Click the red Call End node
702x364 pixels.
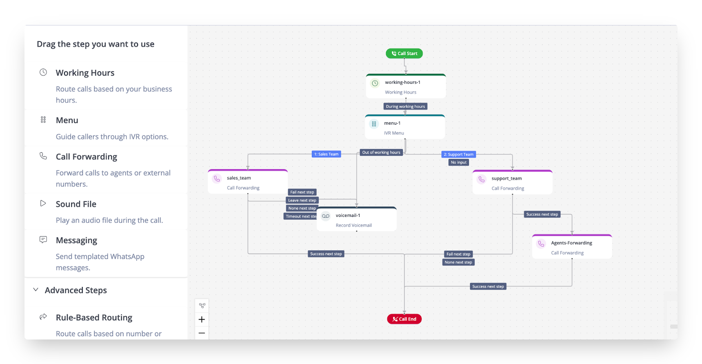[404, 319]
